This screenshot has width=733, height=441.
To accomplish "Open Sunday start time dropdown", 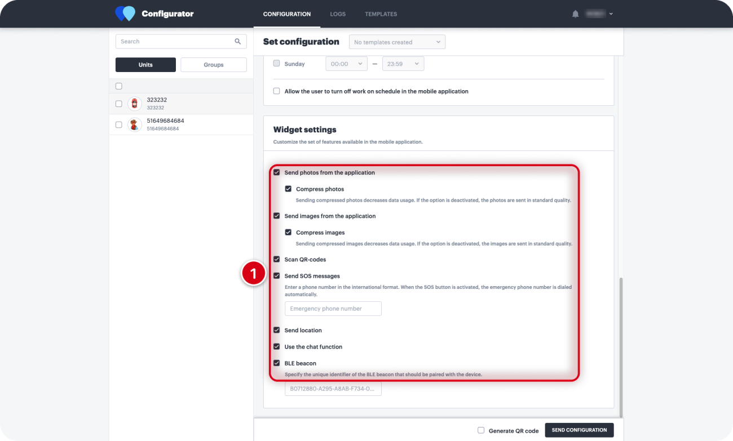I will tap(347, 64).
